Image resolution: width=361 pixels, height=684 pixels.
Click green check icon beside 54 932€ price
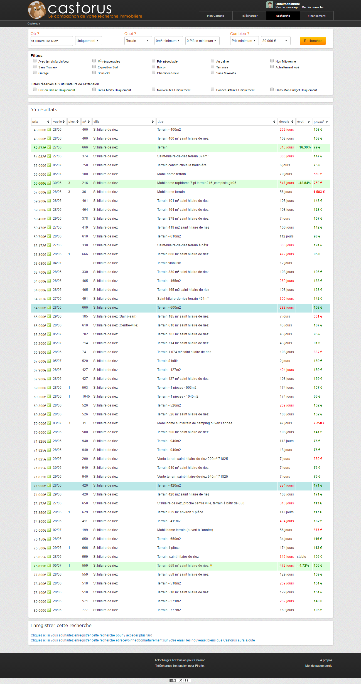point(49,156)
